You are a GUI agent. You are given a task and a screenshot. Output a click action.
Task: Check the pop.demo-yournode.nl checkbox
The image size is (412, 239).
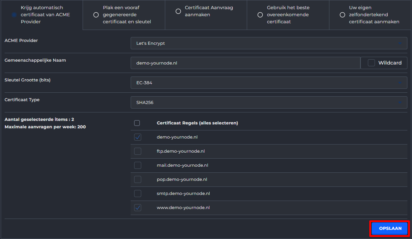[138, 179]
